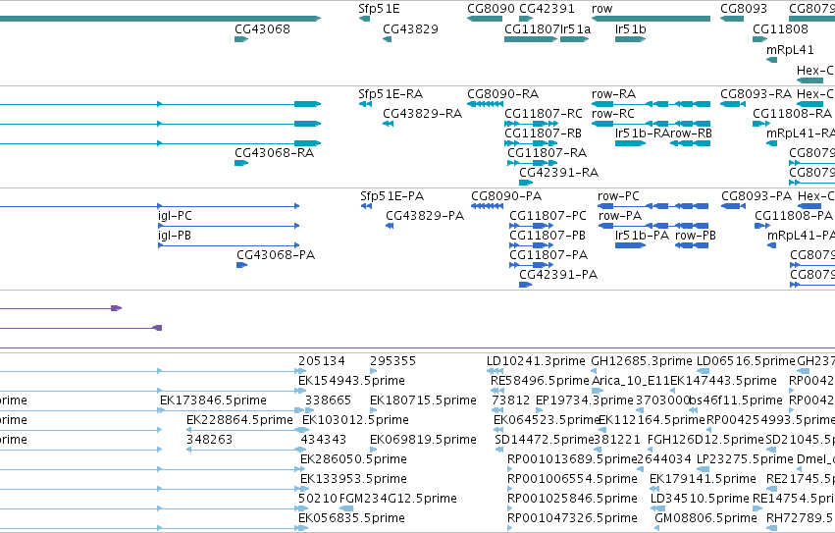Select the CG11807-RB transcript label
The image size is (835, 533).
point(543,133)
